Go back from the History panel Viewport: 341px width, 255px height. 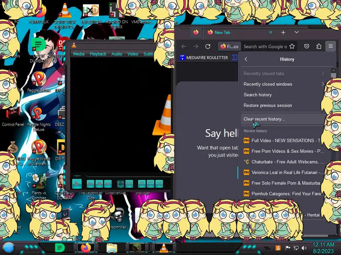pyautogui.click(x=246, y=59)
